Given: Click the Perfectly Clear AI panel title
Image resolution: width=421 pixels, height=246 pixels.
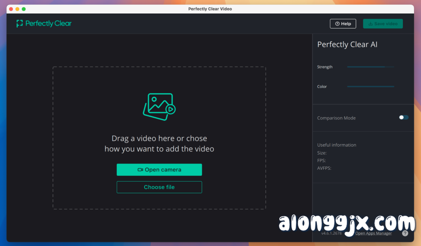Looking at the screenshot, I should (x=347, y=44).
